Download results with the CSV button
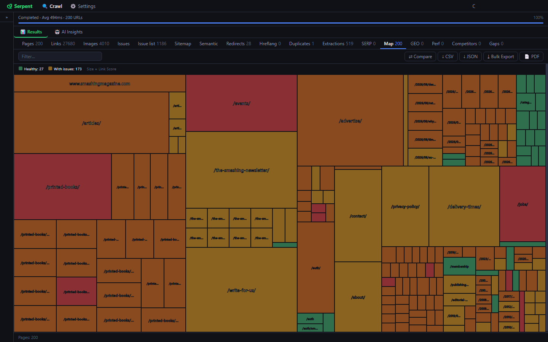 click(x=448, y=57)
